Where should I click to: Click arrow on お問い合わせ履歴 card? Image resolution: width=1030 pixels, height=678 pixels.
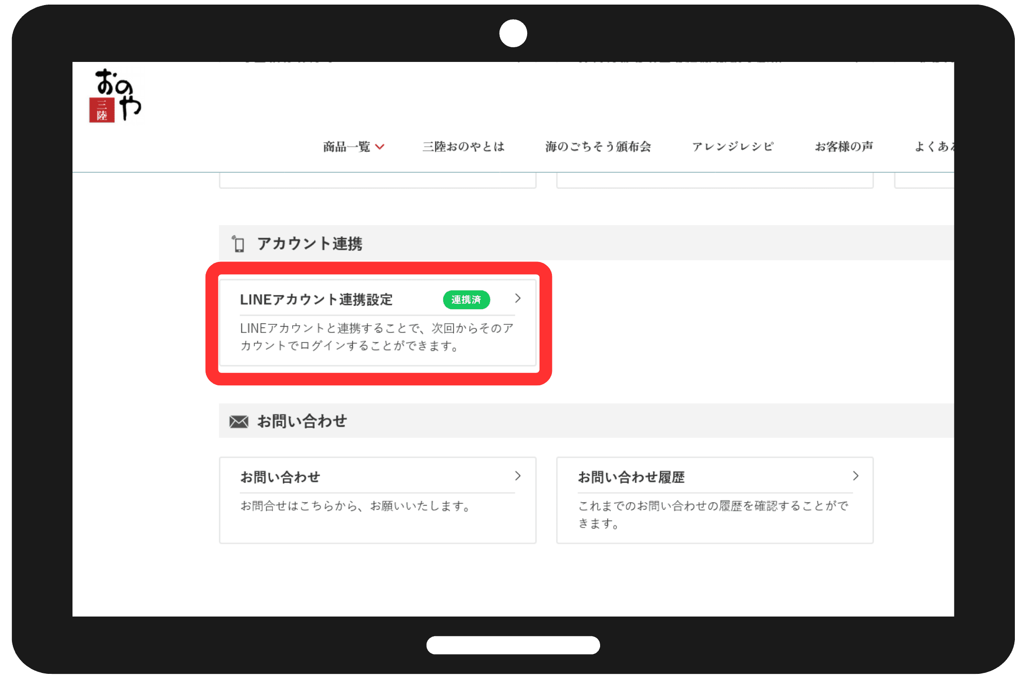pyautogui.click(x=855, y=476)
